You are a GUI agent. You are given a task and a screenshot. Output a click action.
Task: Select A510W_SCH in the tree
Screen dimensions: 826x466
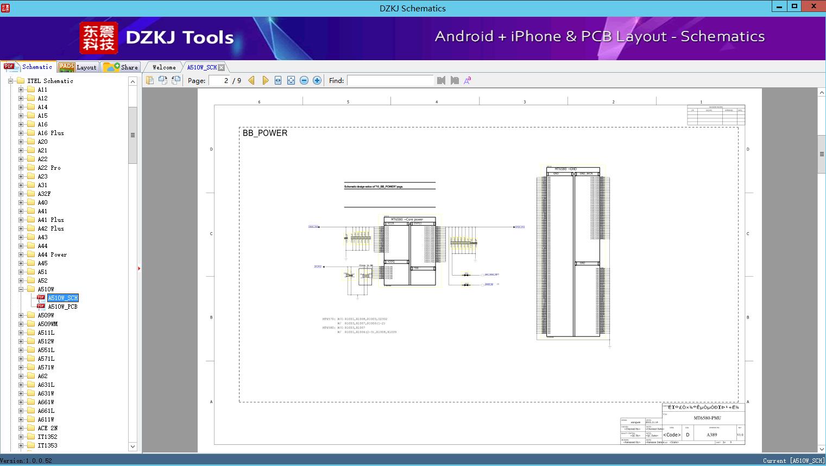pos(63,298)
